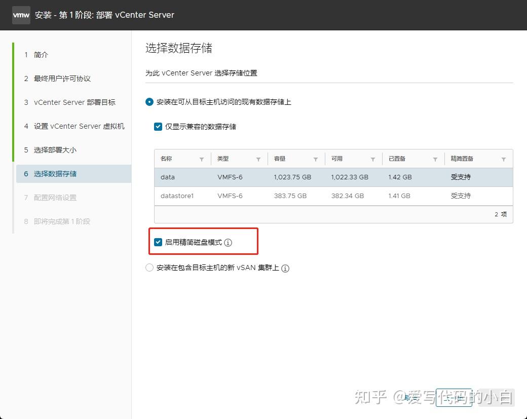Viewport: 527px width, 419px height.
Task: Select 安装在可从目标主机访问的现有数据存储上 radio
Action: point(149,102)
